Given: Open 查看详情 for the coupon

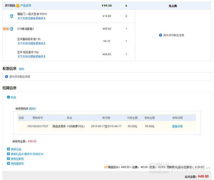Looking at the screenshot, I should click(177, 126).
